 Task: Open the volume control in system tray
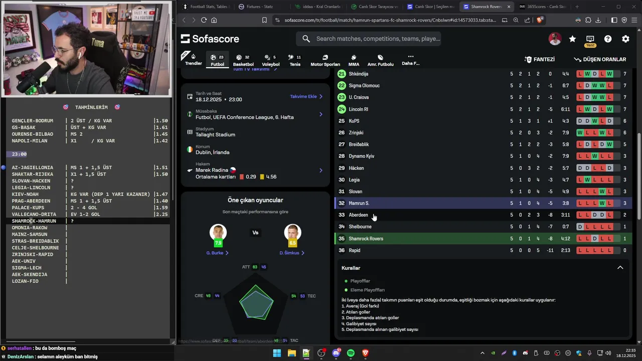(607, 353)
